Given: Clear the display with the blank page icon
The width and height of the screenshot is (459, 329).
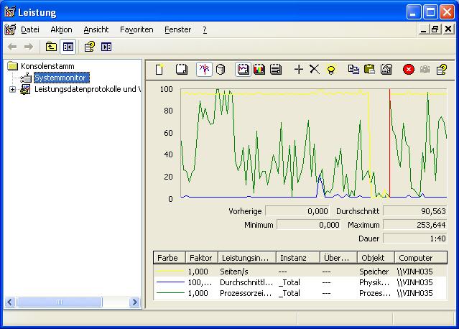Looking at the screenshot, I should (182, 70).
